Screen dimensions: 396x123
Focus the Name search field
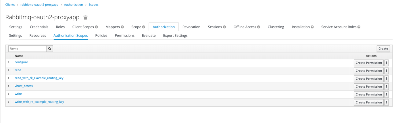tap(28, 49)
